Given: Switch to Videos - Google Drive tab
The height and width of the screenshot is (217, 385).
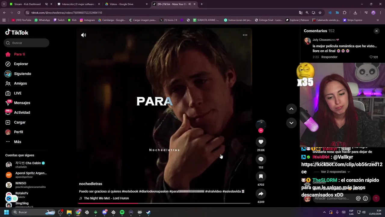Looking at the screenshot, I should (x=122, y=4).
